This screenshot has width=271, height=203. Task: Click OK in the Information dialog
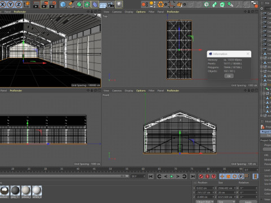click(229, 76)
